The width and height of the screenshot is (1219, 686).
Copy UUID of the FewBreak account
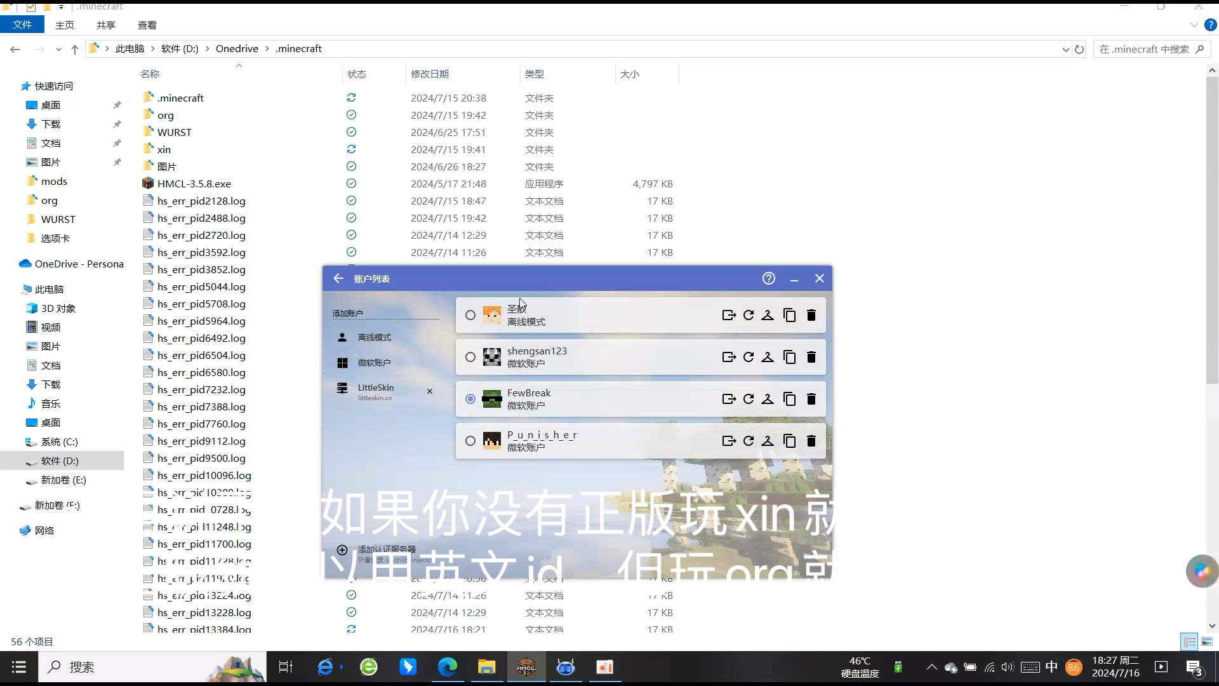tap(790, 399)
